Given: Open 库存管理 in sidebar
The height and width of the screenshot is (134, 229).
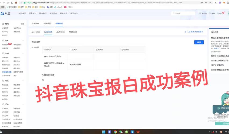Looking at the screenshot, I should [5, 88].
